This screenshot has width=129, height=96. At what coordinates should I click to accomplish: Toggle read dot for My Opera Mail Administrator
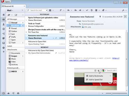[x=26, y=53]
